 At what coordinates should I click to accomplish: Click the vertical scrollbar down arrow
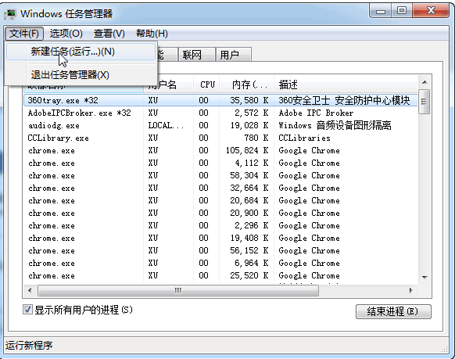click(425, 278)
